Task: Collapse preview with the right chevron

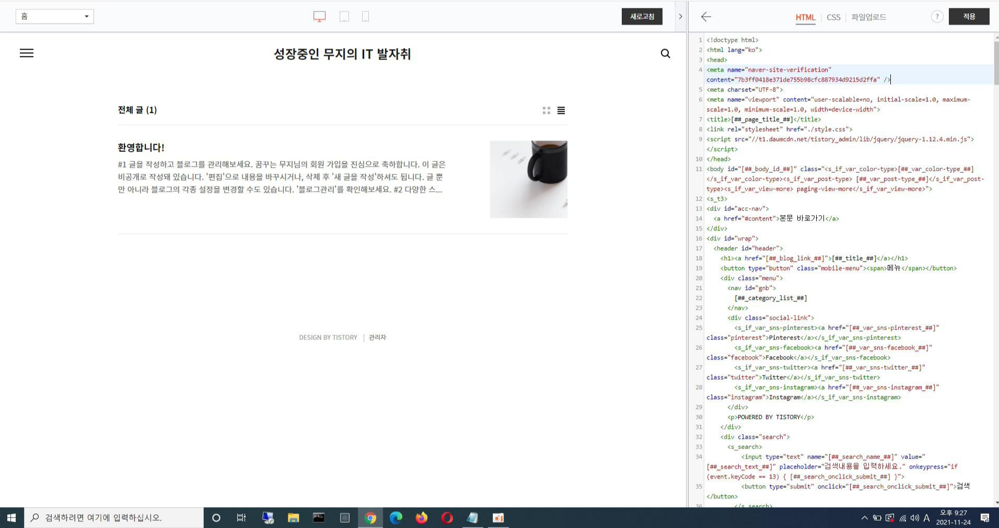Action: (680, 17)
